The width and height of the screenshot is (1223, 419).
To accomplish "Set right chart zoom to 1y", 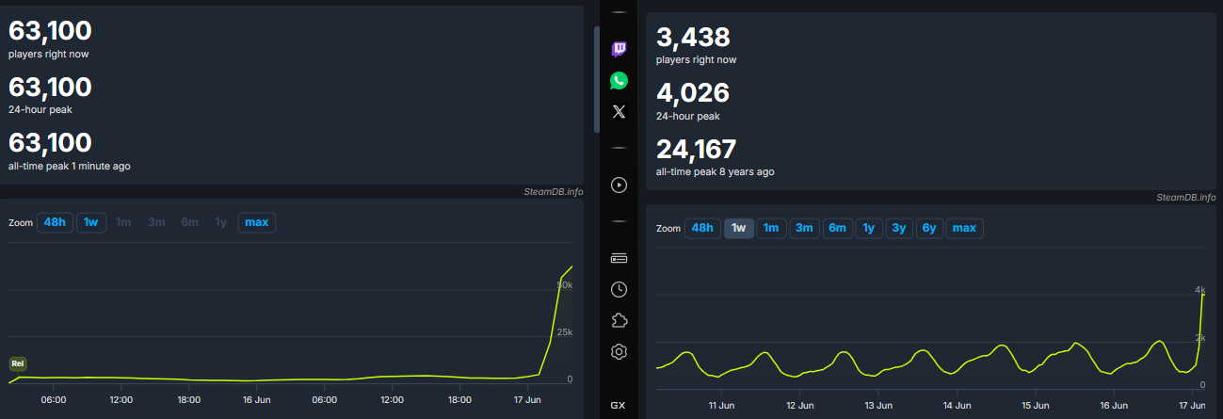I will pyautogui.click(x=868, y=228).
